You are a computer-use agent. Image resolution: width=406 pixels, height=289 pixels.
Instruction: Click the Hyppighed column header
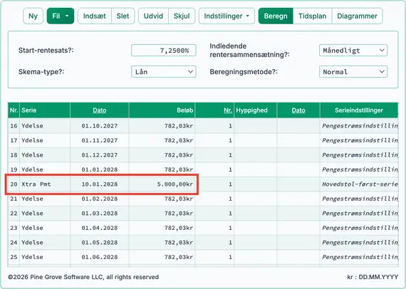tap(255, 110)
